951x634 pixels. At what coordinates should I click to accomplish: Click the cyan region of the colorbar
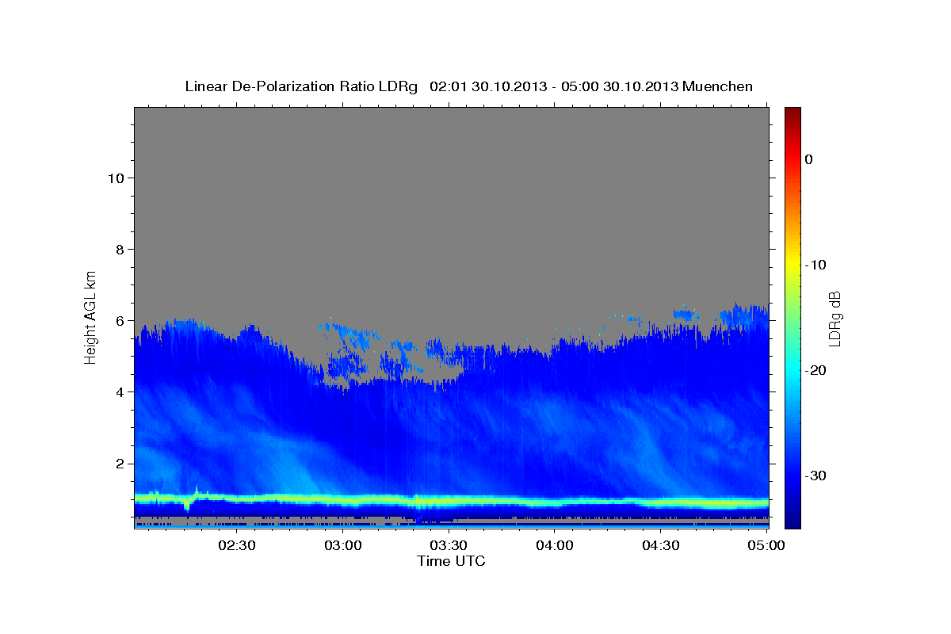click(792, 369)
